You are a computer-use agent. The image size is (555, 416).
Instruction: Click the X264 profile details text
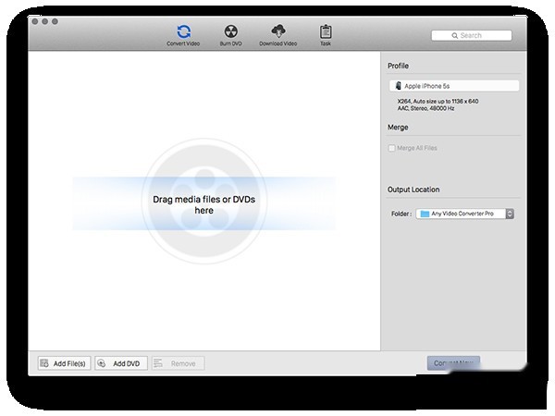pyautogui.click(x=438, y=101)
